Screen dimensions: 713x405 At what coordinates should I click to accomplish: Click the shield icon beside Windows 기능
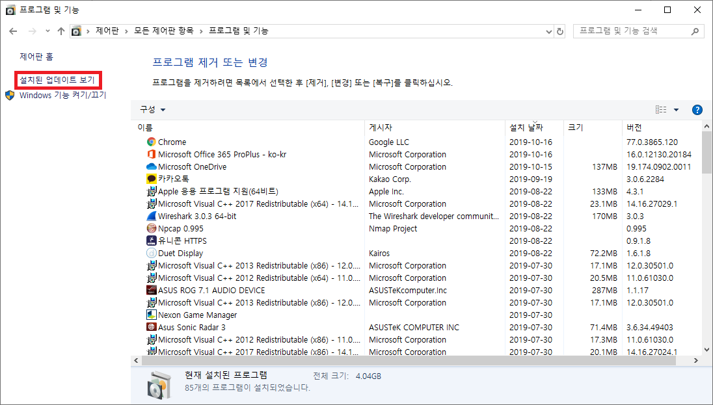(x=10, y=95)
